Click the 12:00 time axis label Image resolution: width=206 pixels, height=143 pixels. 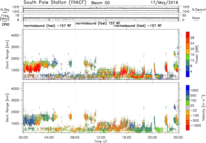click(x=101, y=138)
